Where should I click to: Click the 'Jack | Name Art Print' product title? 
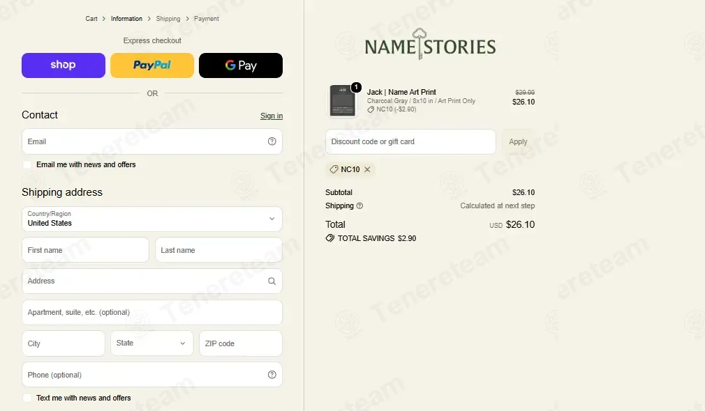[401, 92]
